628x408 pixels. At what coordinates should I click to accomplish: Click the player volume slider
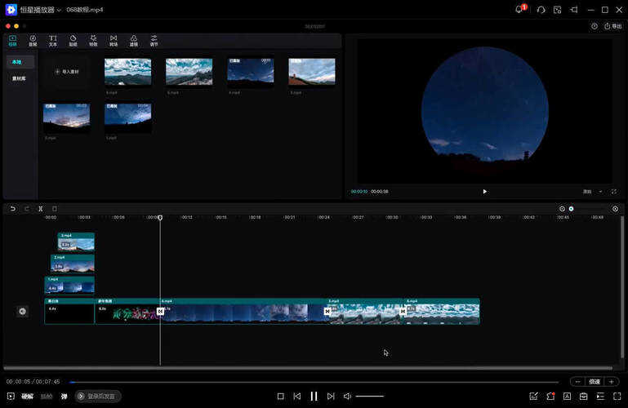[370, 396]
